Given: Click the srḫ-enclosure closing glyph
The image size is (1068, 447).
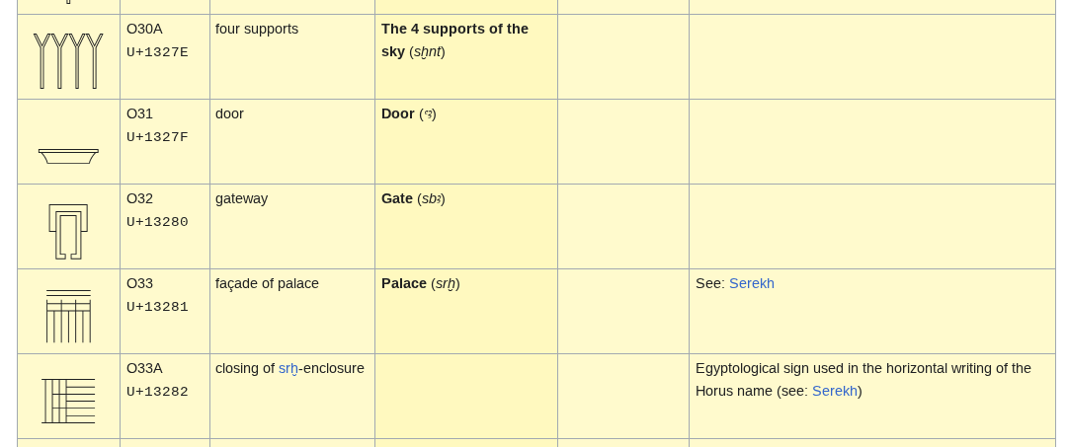Looking at the screenshot, I should [68, 401].
